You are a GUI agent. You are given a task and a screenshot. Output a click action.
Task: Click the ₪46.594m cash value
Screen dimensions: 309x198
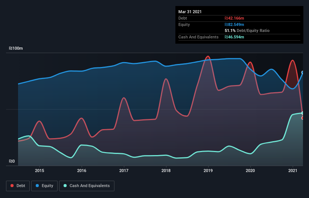coord(234,37)
